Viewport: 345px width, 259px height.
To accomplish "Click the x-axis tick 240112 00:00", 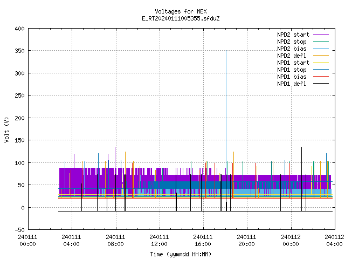I will [x=291, y=241].
